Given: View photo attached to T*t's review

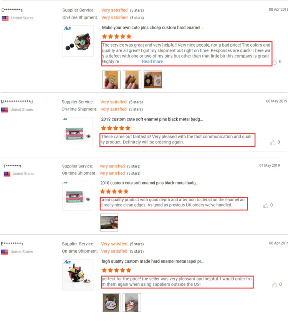Looking at the screenshot, I should point(109,222).
